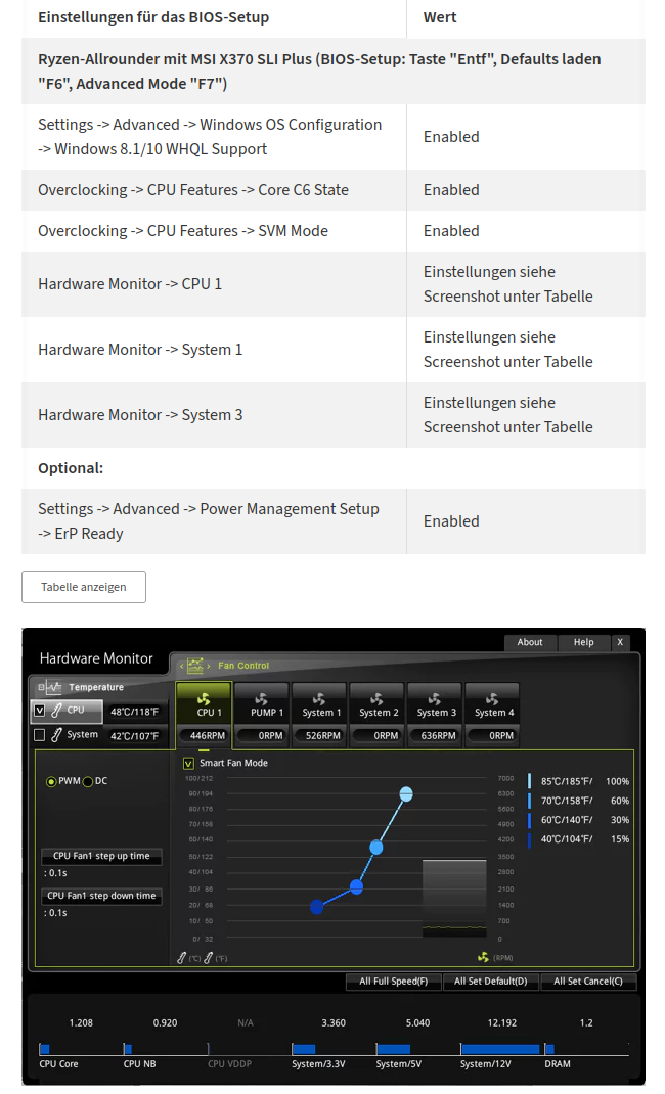The width and height of the screenshot is (665, 1094).
Task: Click CPU Fan1 step down time
Action: pyautogui.click(x=101, y=896)
